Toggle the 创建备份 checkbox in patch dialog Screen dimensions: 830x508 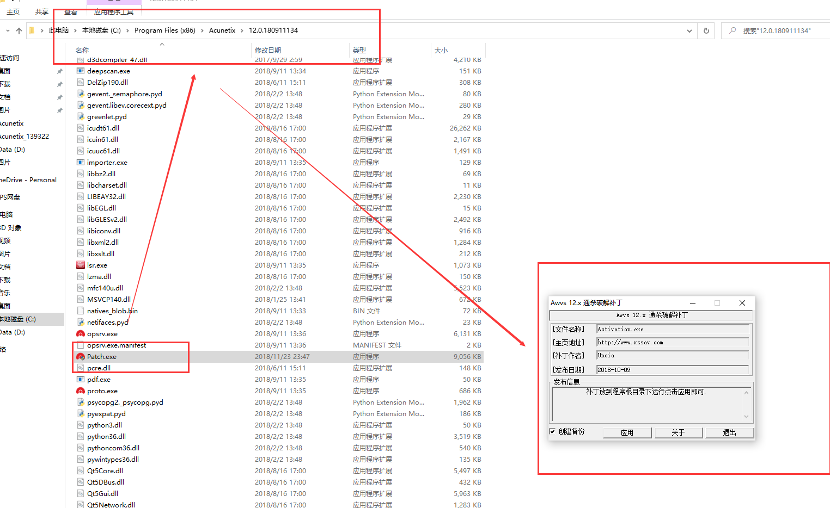(552, 431)
